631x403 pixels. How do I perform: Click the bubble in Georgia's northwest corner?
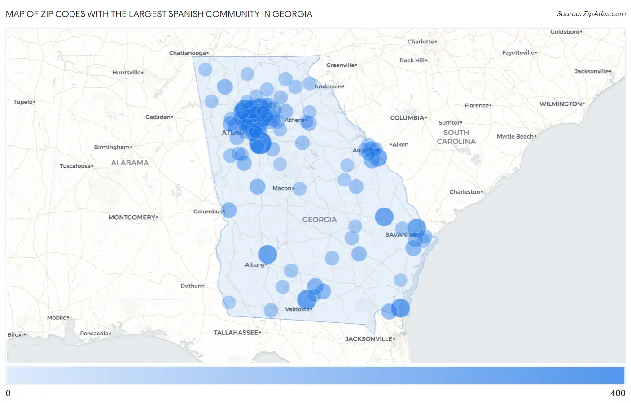[x=205, y=69]
